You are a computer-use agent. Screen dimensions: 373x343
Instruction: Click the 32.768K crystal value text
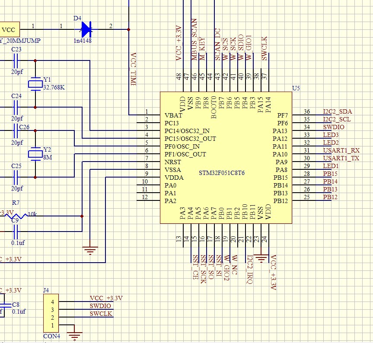coord(54,87)
